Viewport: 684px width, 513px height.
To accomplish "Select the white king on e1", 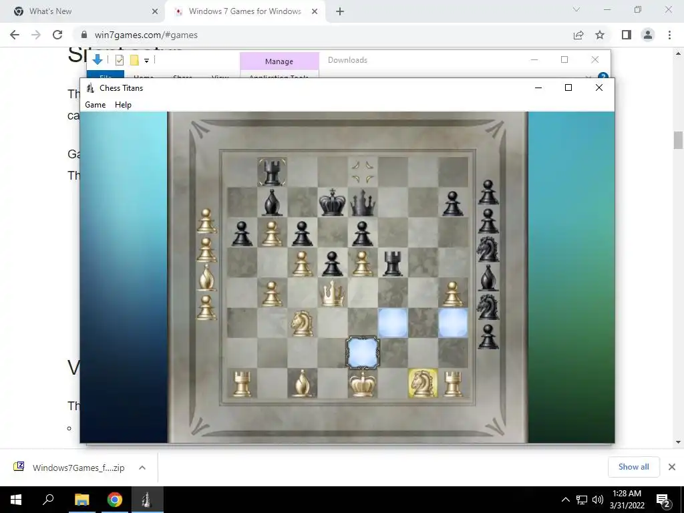I will click(x=363, y=383).
